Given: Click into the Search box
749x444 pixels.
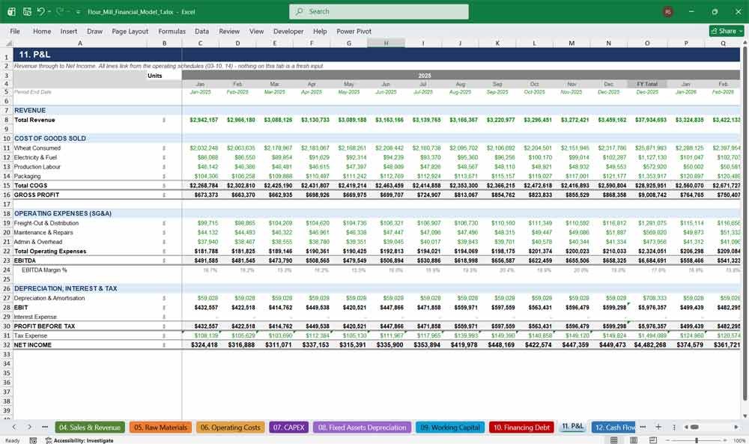Looking at the screenshot, I should pyautogui.click(x=378, y=11).
